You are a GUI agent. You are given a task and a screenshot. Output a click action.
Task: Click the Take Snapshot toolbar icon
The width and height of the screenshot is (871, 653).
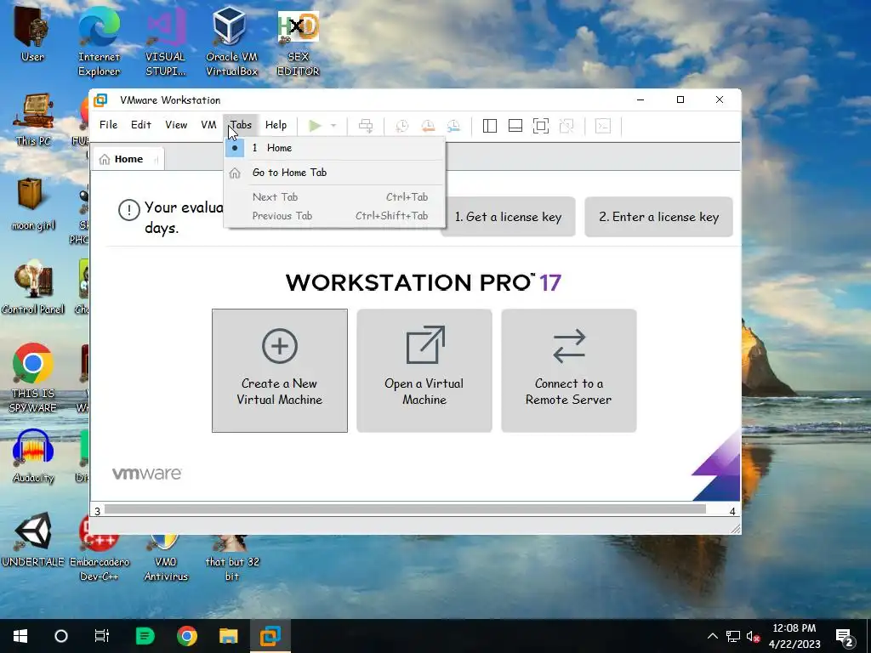click(401, 126)
